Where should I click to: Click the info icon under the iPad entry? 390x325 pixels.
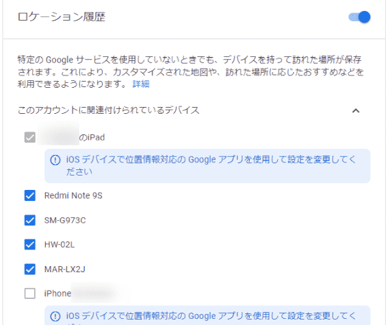click(55, 160)
